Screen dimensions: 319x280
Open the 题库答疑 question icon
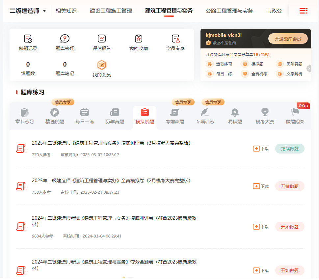[65, 39]
